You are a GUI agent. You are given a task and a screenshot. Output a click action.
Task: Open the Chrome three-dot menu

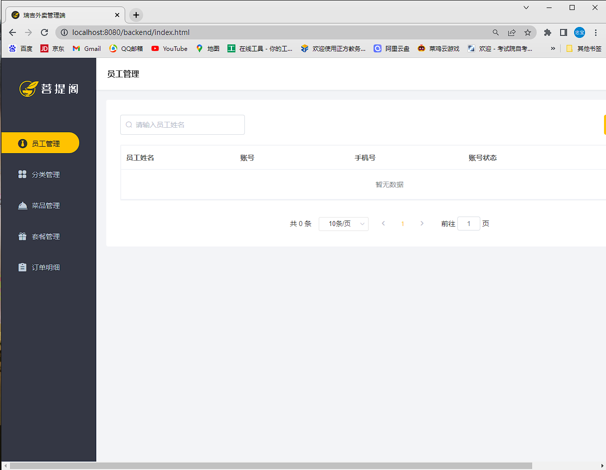(596, 32)
